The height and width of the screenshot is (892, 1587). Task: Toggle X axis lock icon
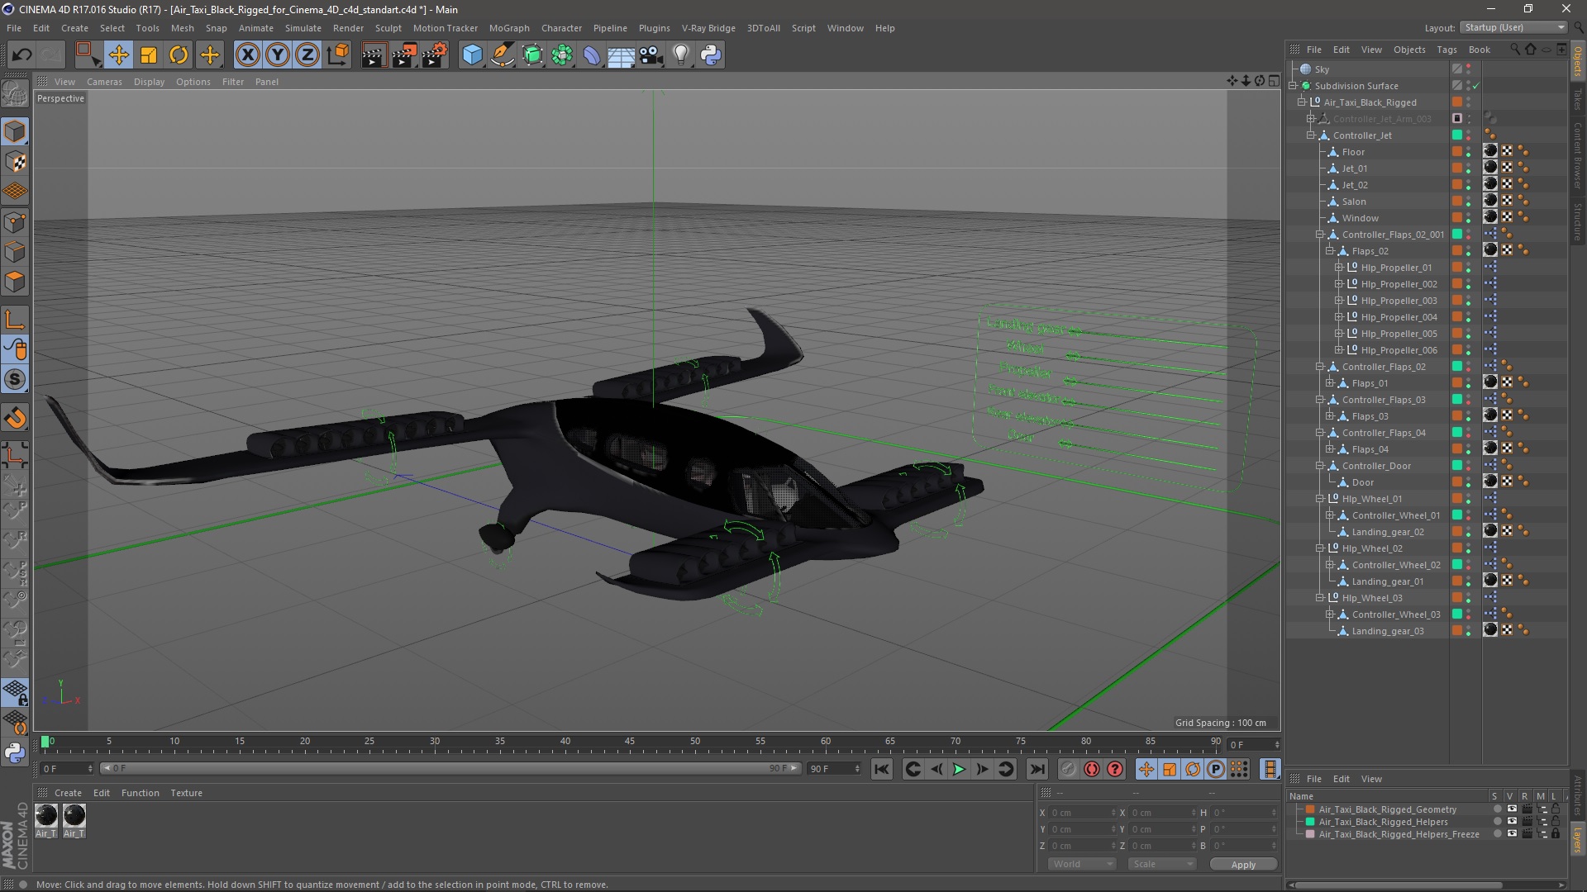coord(247,55)
